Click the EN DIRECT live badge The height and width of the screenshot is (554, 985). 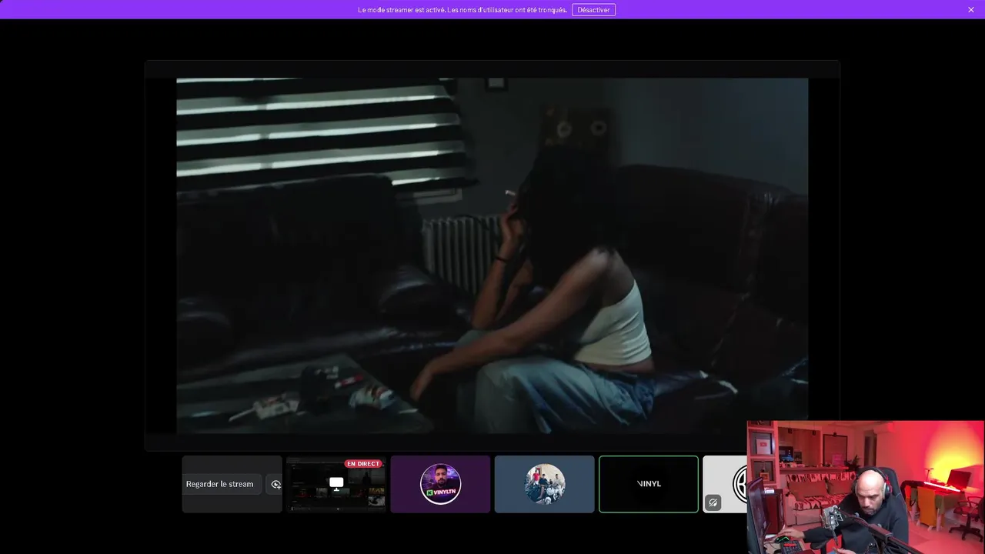363,464
